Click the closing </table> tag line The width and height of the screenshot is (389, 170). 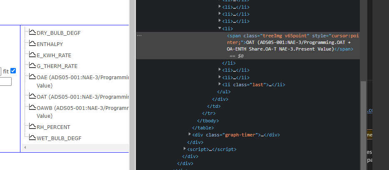203,128
